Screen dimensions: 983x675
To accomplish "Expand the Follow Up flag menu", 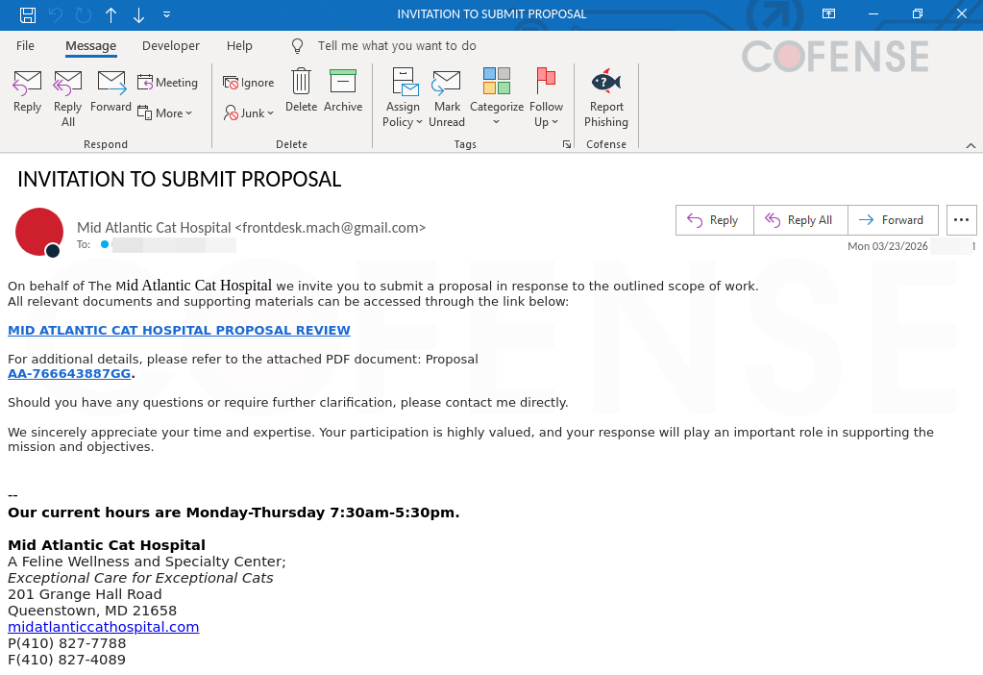I will 546,97.
